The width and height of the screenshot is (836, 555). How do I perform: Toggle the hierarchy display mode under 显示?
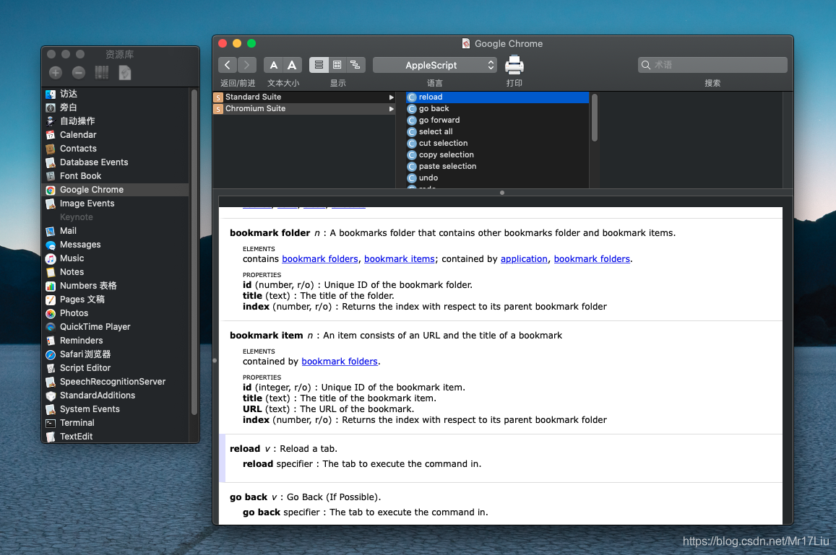coord(355,65)
